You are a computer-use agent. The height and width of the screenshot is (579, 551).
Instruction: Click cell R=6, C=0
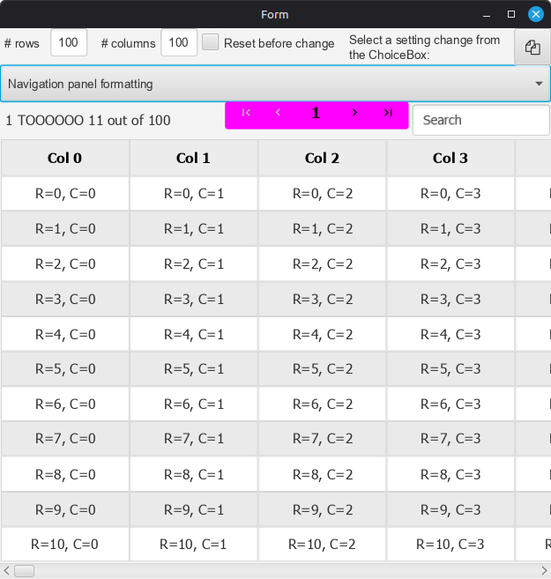click(x=65, y=404)
